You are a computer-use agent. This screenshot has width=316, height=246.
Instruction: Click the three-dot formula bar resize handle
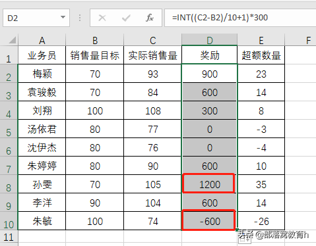(80, 18)
